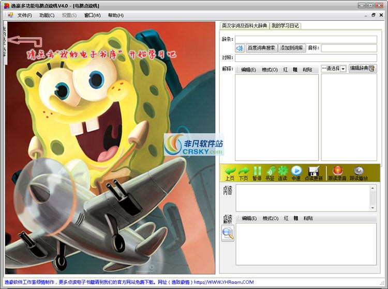
Task: Pause reading with 暂停 button
Action: pos(257,173)
